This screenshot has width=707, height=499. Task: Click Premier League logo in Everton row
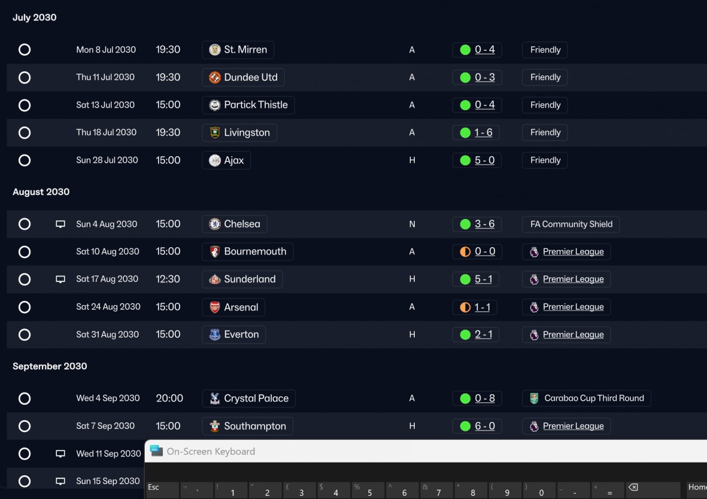point(534,335)
